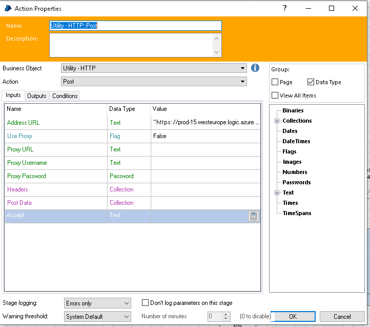Open the calculator in the Accept row
The image size is (370, 327).
pyautogui.click(x=254, y=216)
